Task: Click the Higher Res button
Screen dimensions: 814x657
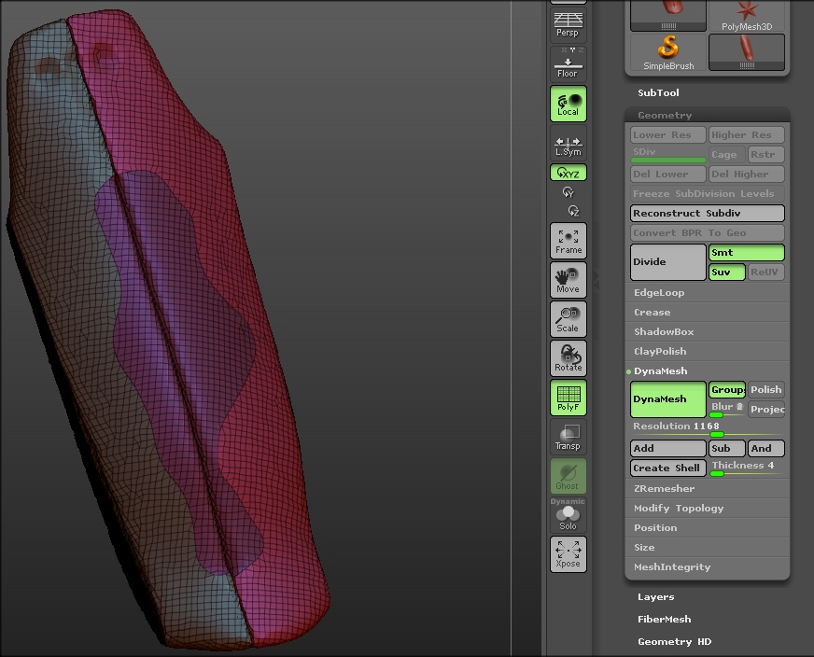Action: pos(747,135)
